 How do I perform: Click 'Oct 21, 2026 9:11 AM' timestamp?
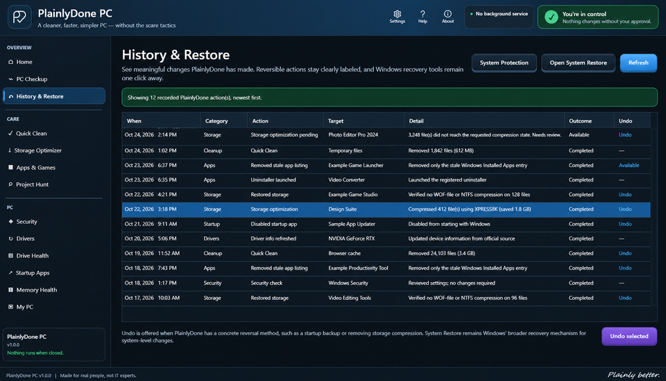151,224
